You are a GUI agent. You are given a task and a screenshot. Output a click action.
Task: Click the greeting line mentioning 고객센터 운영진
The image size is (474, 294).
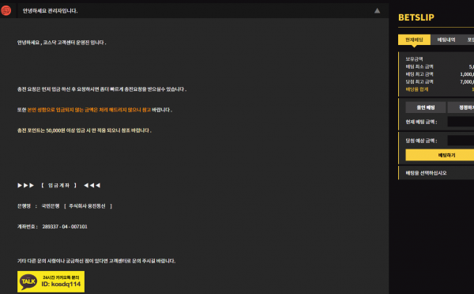click(62, 43)
